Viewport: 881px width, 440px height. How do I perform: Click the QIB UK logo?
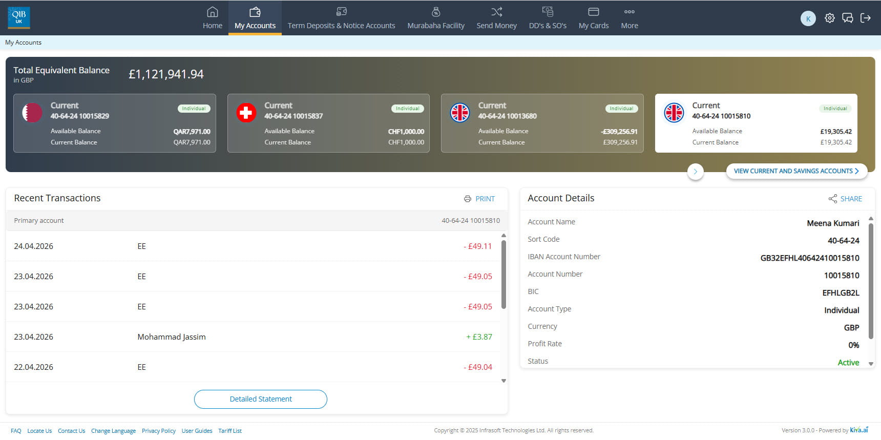pyautogui.click(x=19, y=17)
